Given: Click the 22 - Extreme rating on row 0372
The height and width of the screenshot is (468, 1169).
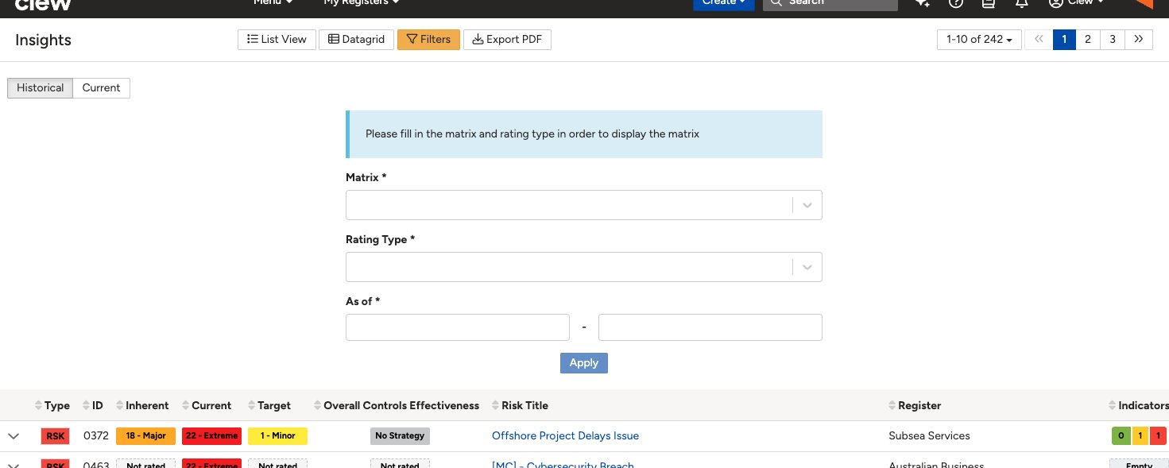Looking at the screenshot, I should (211, 436).
